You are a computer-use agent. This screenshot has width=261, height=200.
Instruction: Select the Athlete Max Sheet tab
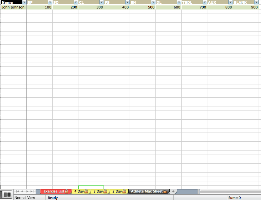coord(149,191)
